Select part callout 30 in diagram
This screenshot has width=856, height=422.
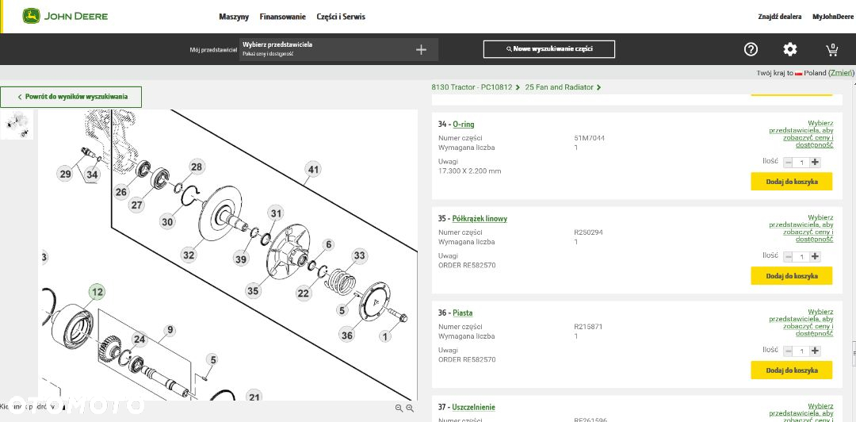click(167, 222)
